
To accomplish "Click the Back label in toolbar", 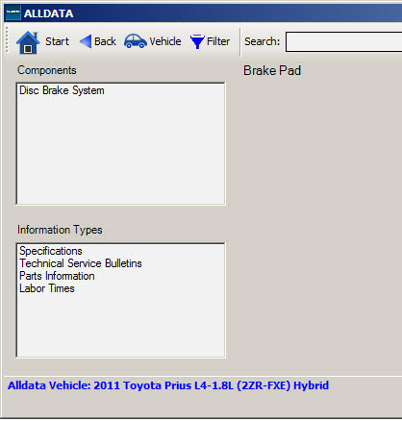I will tap(105, 41).
